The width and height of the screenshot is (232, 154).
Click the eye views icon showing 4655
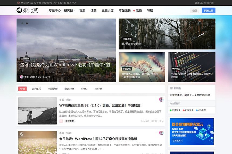142,121
